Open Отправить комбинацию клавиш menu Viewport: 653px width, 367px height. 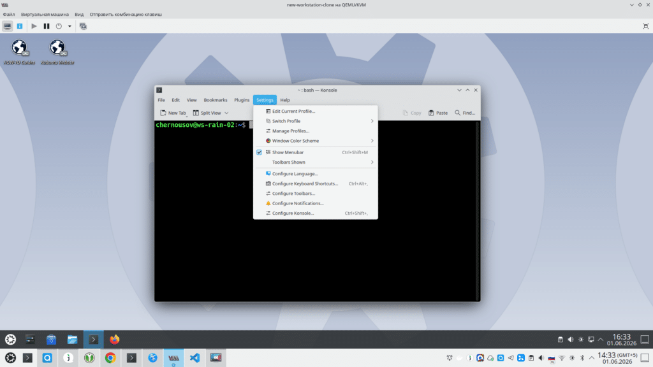(x=126, y=14)
